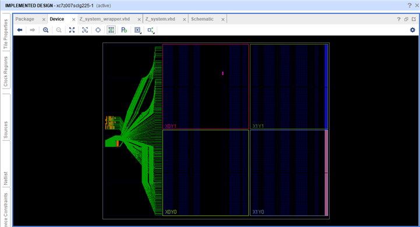Zoom out of the device view
The height and width of the screenshot is (227, 420).
[x=59, y=30]
